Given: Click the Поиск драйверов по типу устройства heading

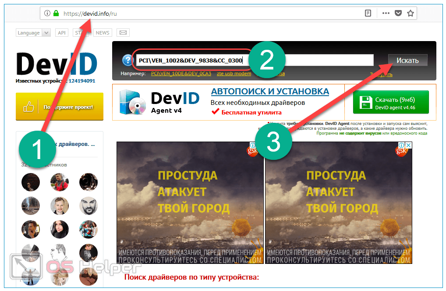Looking at the screenshot, I should click(191, 277).
